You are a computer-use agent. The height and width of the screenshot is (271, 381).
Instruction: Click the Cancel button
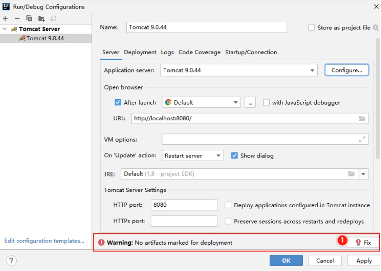[x=325, y=261]
